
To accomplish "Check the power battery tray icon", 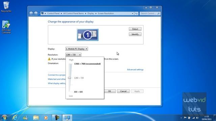I will click(189, 118).
